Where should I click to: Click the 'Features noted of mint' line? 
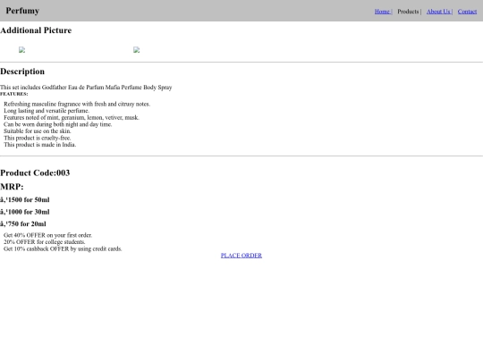(72, 118)
